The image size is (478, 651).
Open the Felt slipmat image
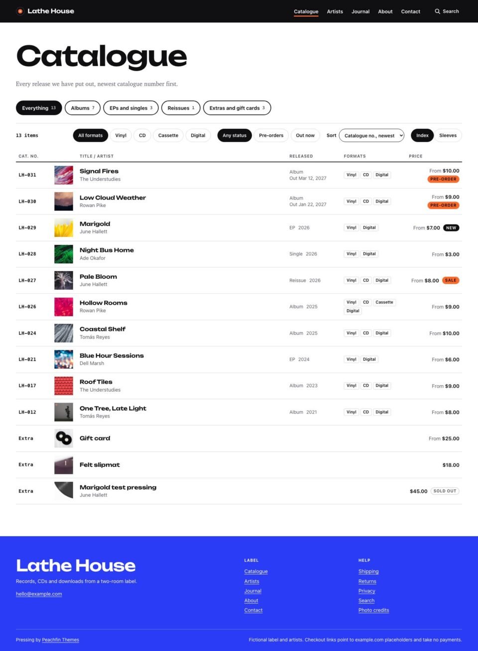coord(64,465)
